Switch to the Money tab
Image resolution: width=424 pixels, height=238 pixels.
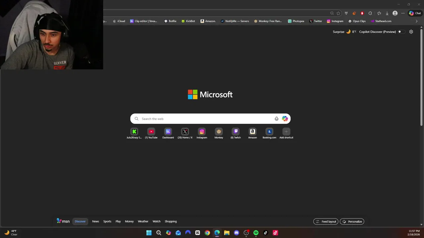[x=129, y=221]
